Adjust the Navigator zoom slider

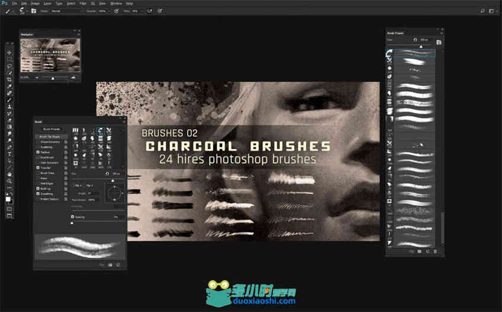pyautogui.click(x=53, y=78)
